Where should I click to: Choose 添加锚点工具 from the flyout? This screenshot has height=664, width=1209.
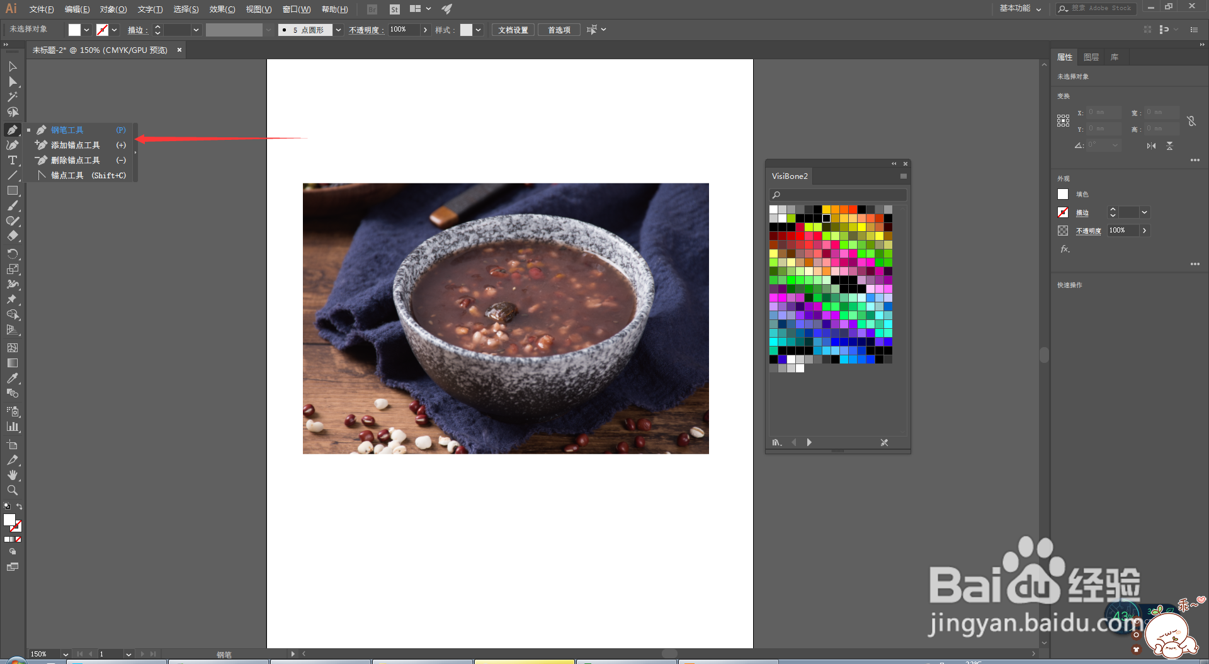[x=81, y=145]
